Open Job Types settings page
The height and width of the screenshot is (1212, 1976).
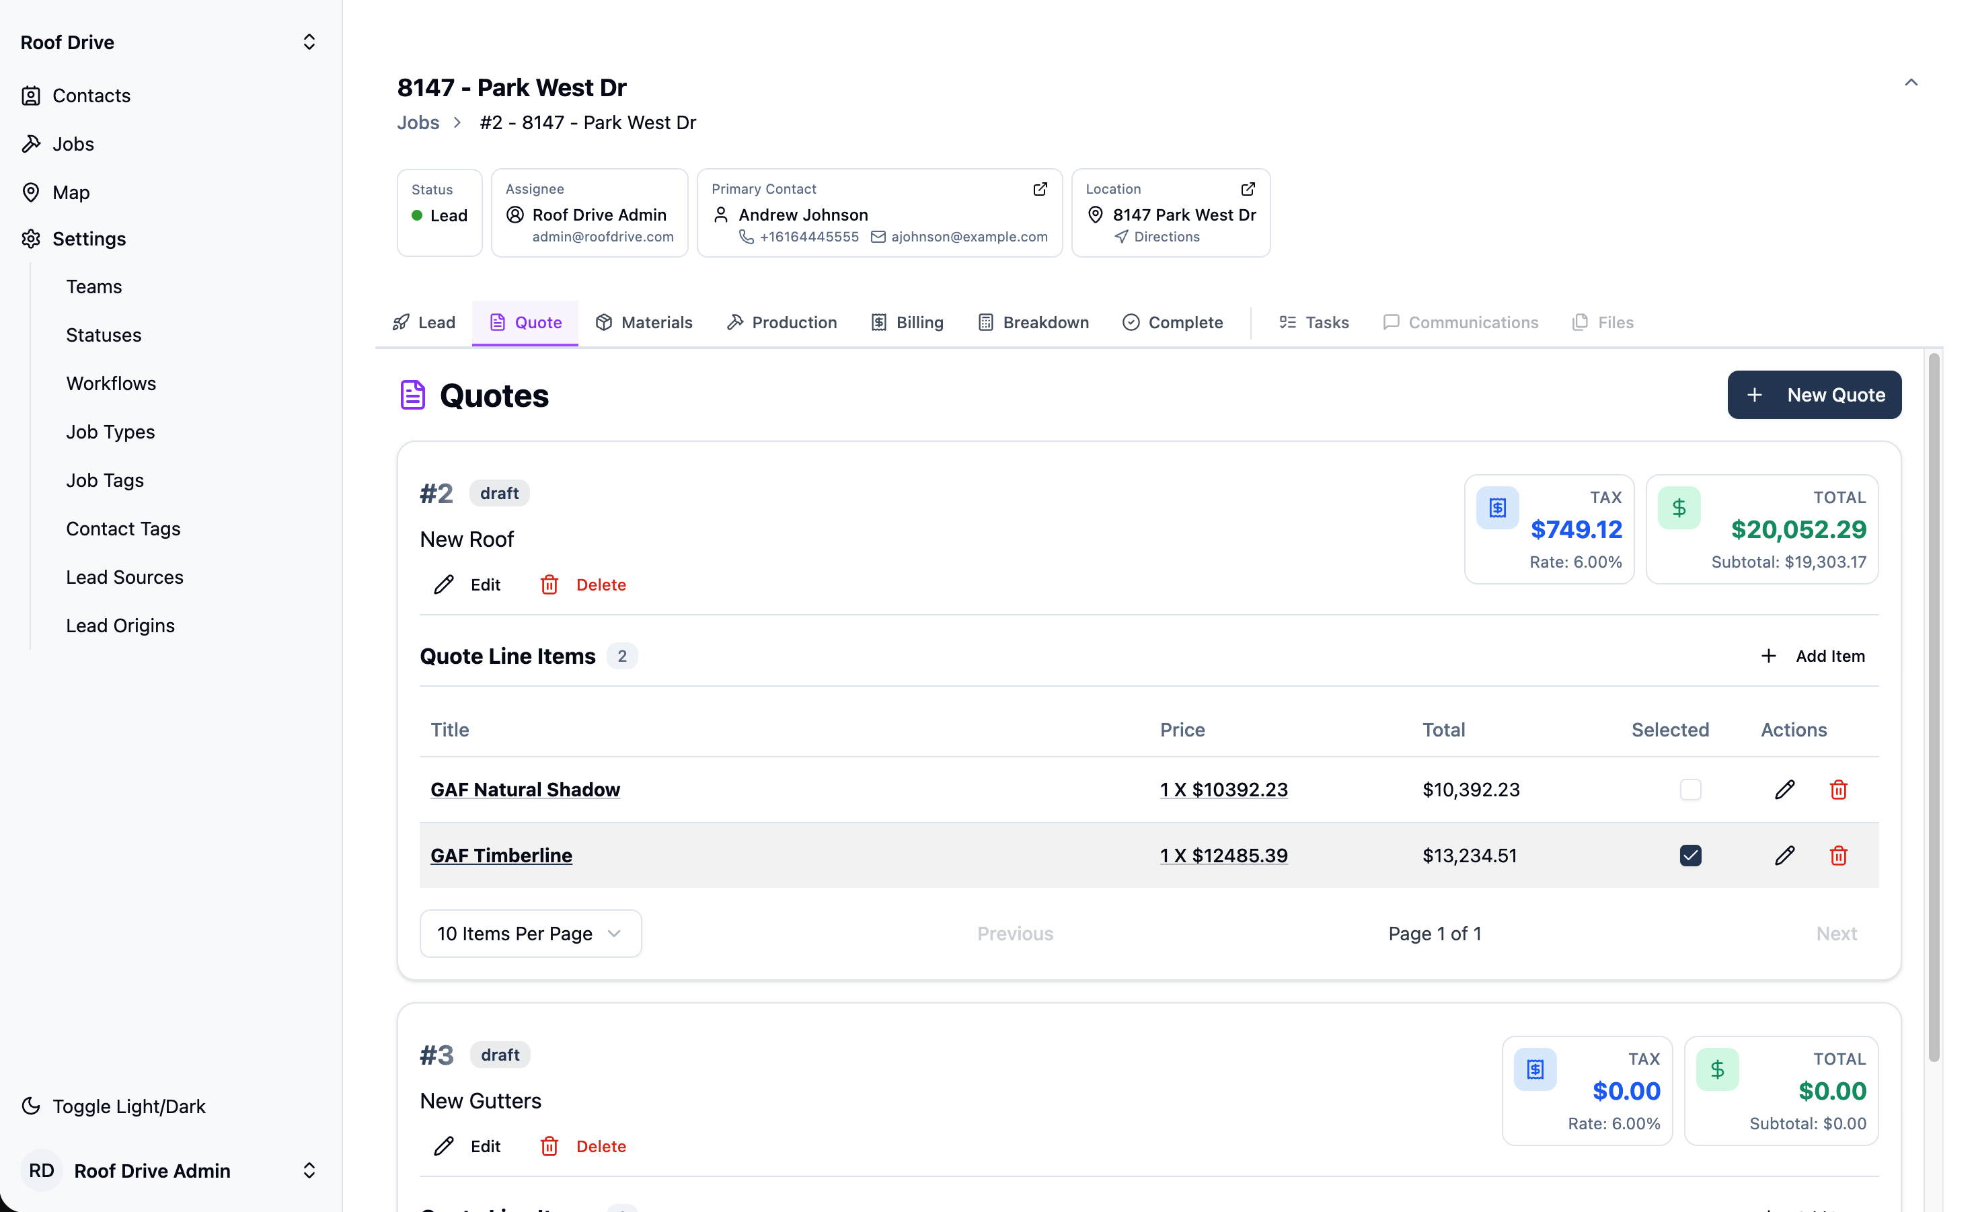tap(111, 432)
